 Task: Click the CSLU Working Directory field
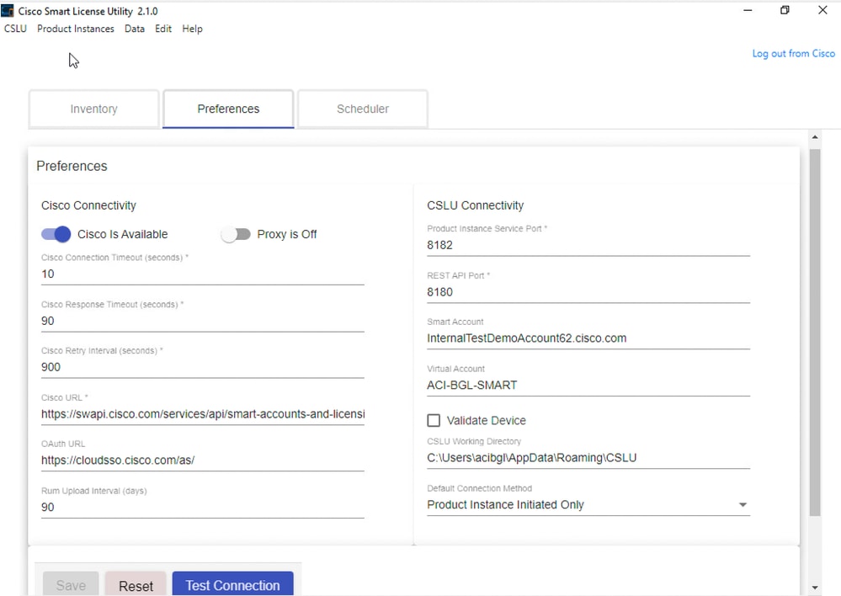click(588, 458)
